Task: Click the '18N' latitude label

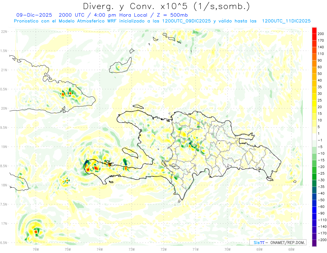Action: (4, 185)
